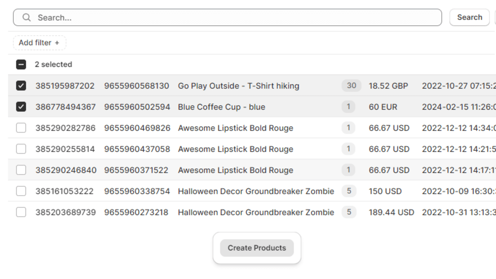Click the Blue Coffee Cup product name

point(221,107)
